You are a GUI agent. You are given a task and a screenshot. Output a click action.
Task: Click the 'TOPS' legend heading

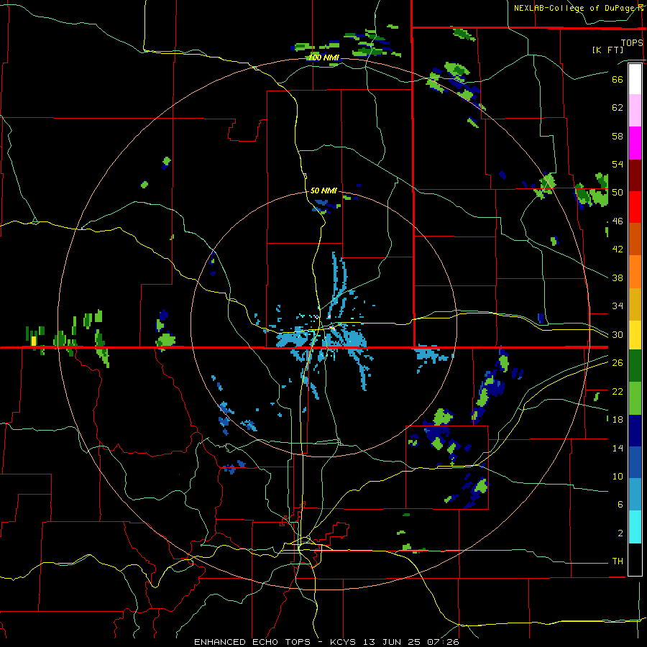[x=632, y=42]
